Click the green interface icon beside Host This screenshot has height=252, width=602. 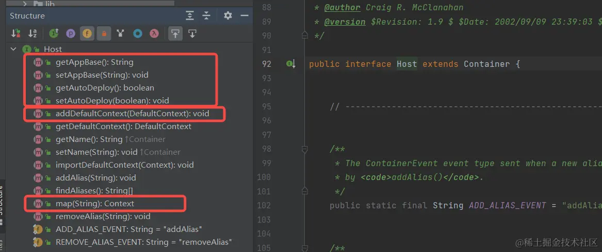[x=26, y=49]
